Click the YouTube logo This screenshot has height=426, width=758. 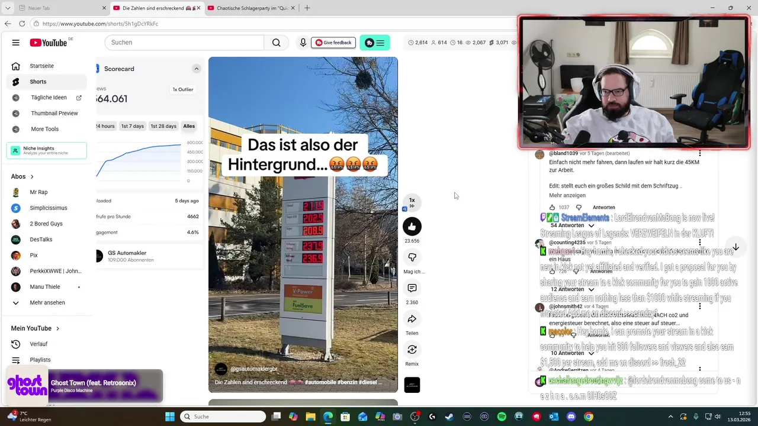(49, 43)
